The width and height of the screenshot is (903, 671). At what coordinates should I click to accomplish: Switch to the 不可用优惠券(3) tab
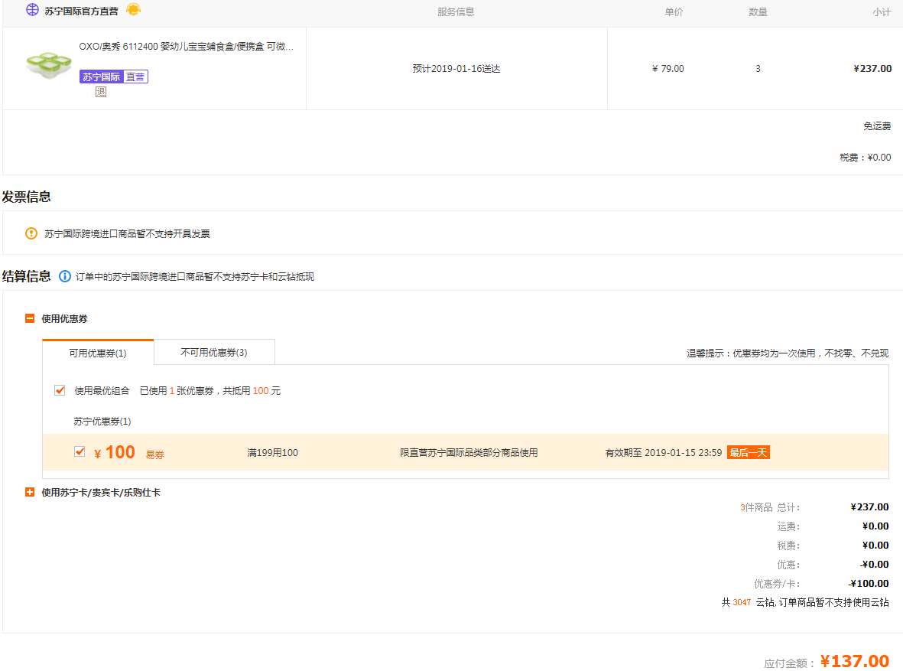pos(215,352)
